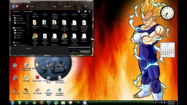Select programas utiles full para pc shortcut
Viewport: 187px width, 105px height.
(x=74, y=39)
